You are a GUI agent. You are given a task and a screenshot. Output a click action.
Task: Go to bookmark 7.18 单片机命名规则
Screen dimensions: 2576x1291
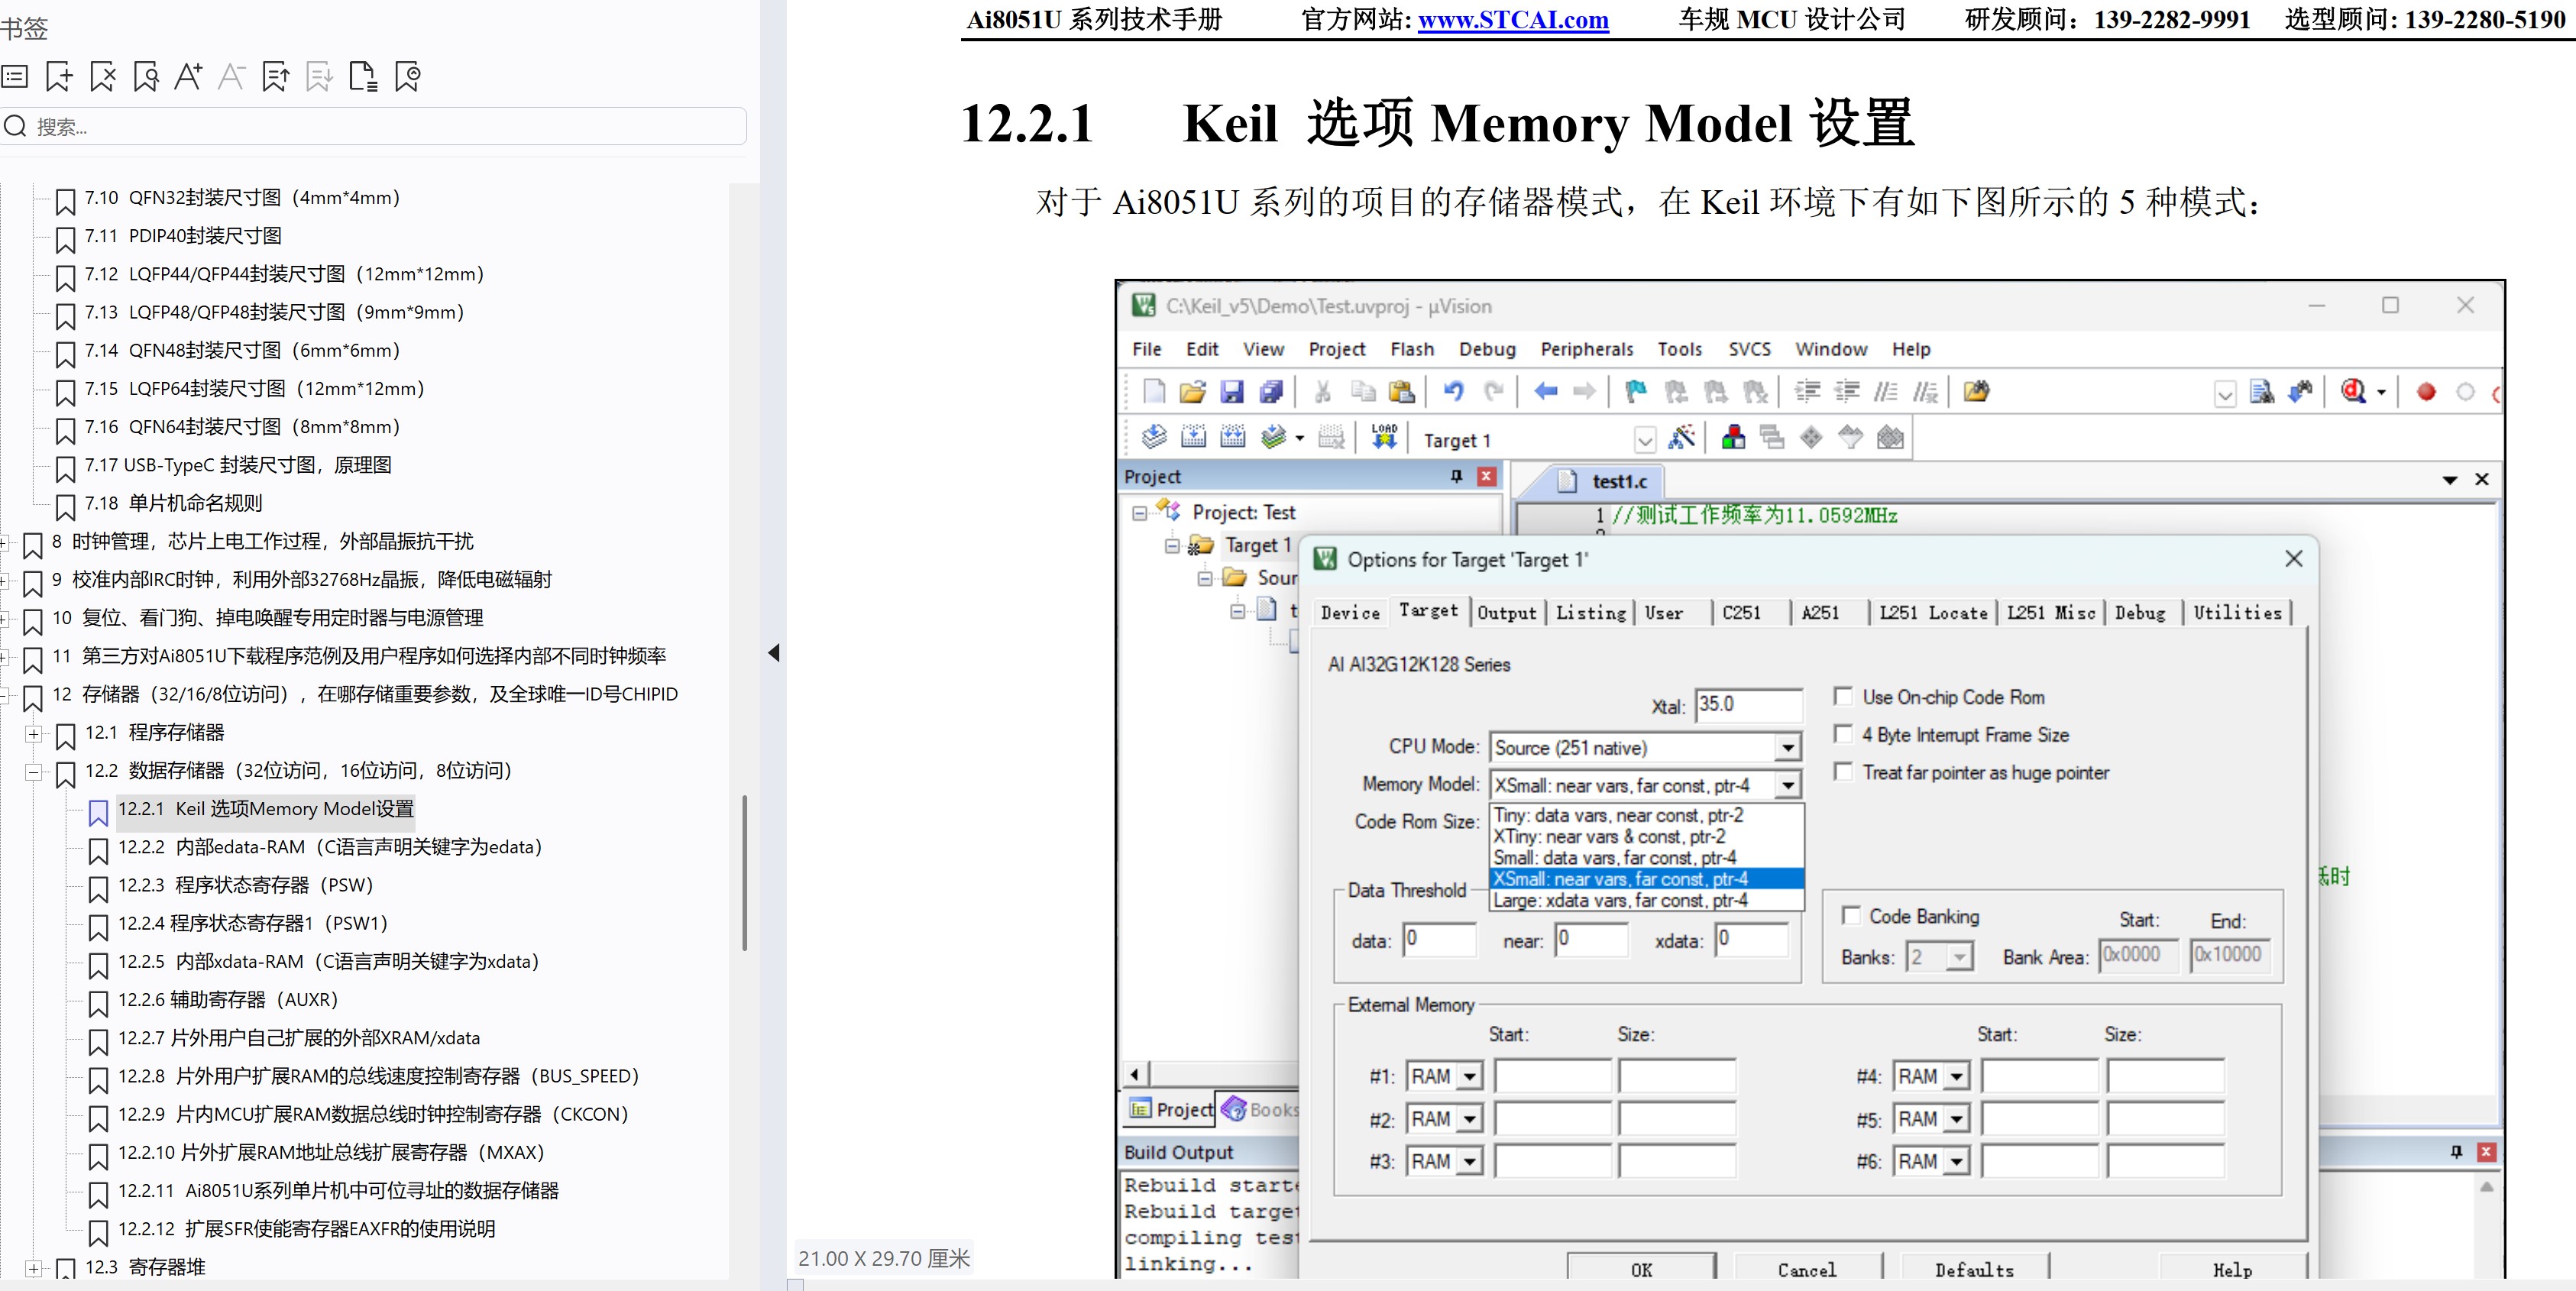pyautogui.click(x=173, y=503)
